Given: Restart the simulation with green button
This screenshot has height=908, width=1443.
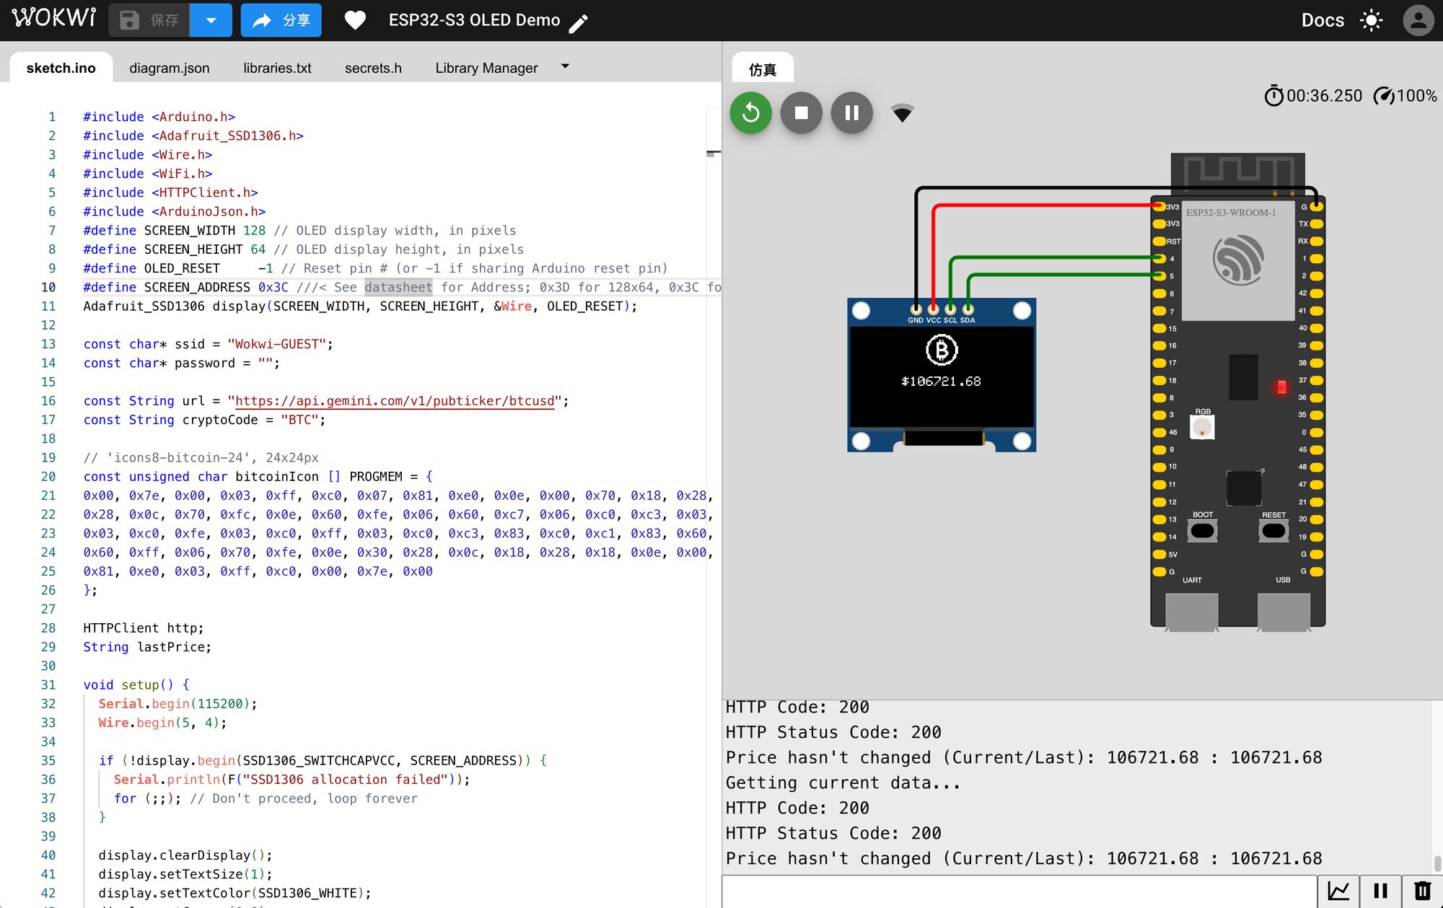Looking at the screenshot, I should click(x=750, y=113).
